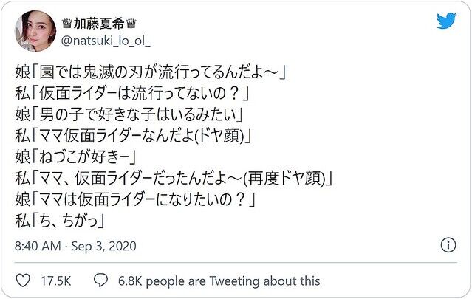Screen dimensions: 472x299
Task: Open the tweet info circle icon
Action: 447,245
